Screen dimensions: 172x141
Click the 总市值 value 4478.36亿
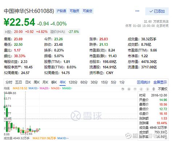149,62
